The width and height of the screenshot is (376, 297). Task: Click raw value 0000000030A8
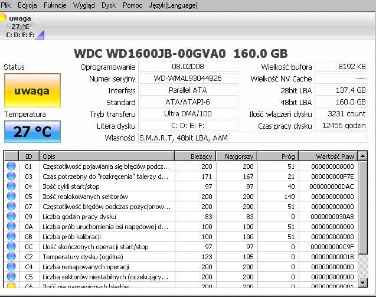(332, 217)
